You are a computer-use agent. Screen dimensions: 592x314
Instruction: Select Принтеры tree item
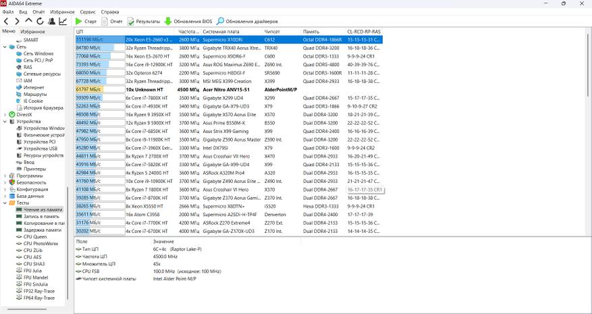tap(34, 169)
